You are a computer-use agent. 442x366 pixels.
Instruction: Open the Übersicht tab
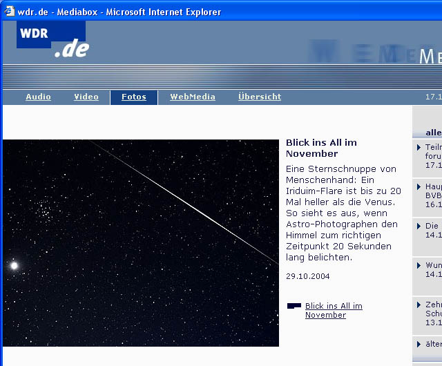coord(260,97)
